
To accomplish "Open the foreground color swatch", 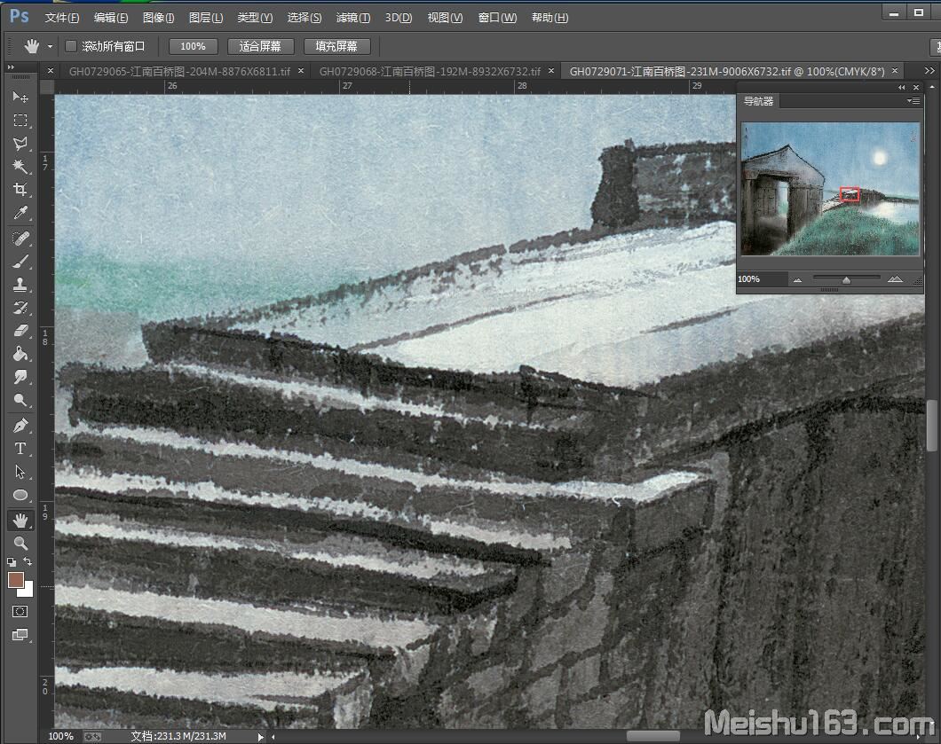I will [16, 580].
